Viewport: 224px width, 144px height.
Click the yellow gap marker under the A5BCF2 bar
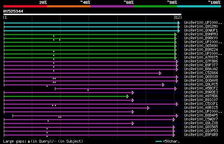pos(88,90)
